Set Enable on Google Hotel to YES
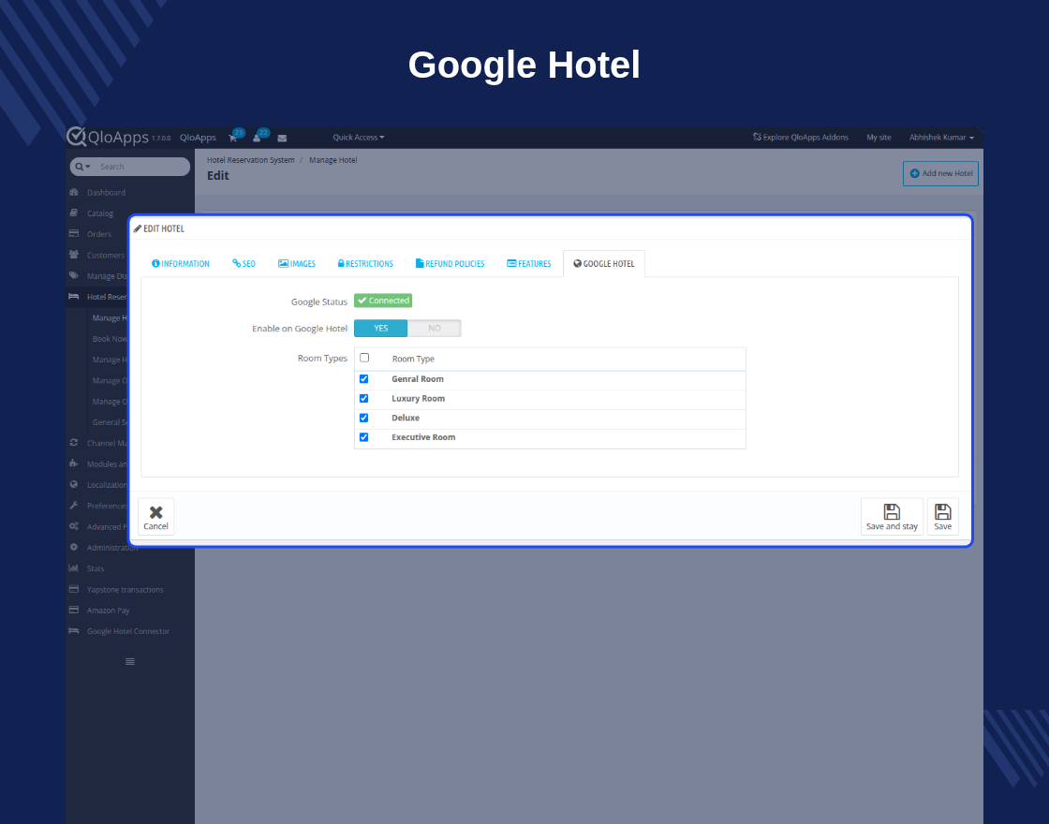 click(380, 329)
